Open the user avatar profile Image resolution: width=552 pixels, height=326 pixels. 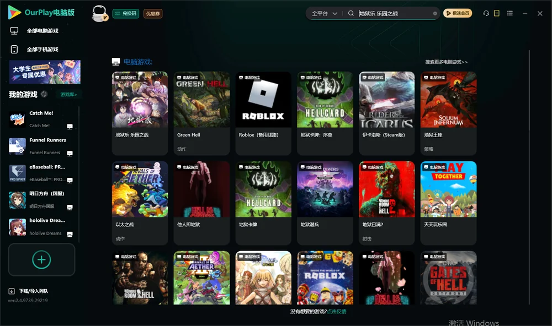(x=99, y=13)
